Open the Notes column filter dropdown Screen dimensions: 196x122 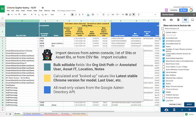coord(62,35)
